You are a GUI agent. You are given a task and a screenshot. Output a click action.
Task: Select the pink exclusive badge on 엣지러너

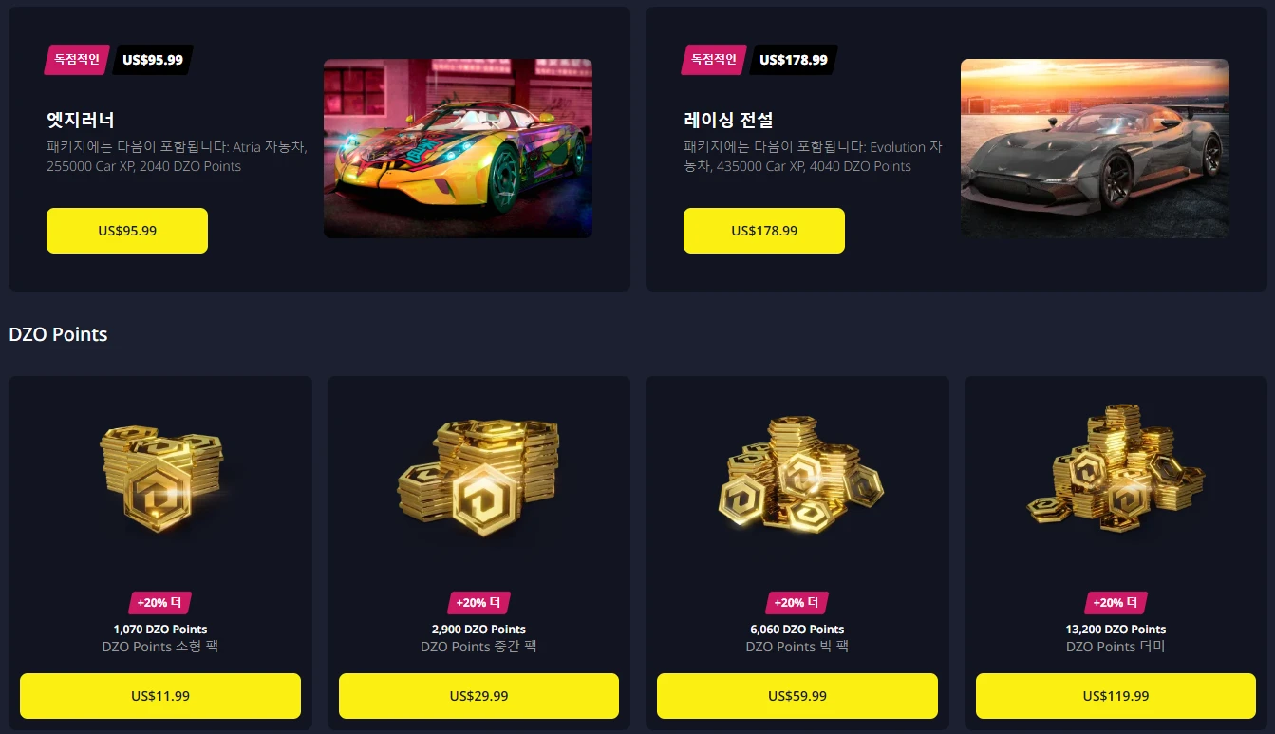[x=77, y=60]
